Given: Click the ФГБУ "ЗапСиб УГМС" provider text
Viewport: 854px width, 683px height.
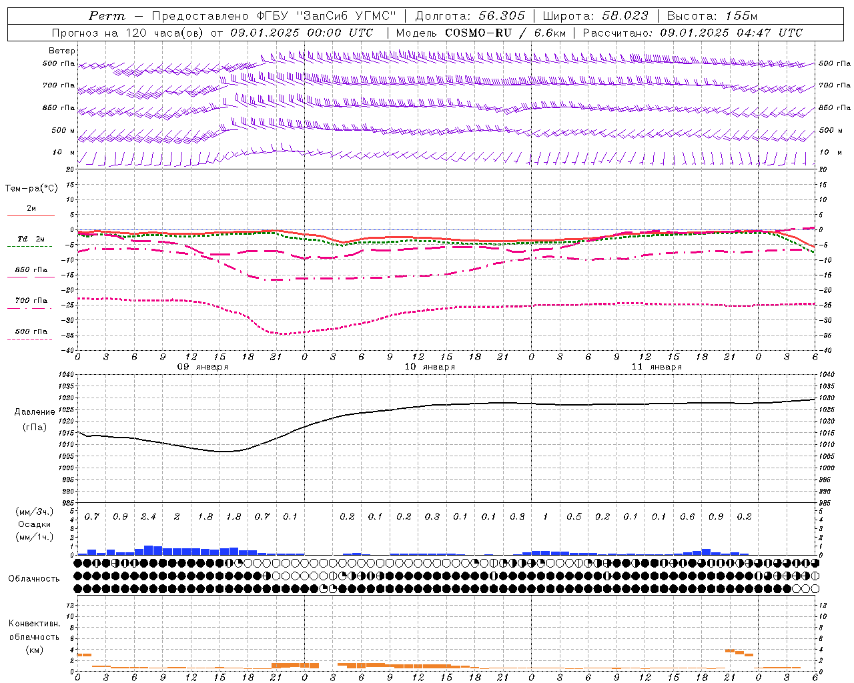Looking at the screenshot, I should (x=327, y=16).
